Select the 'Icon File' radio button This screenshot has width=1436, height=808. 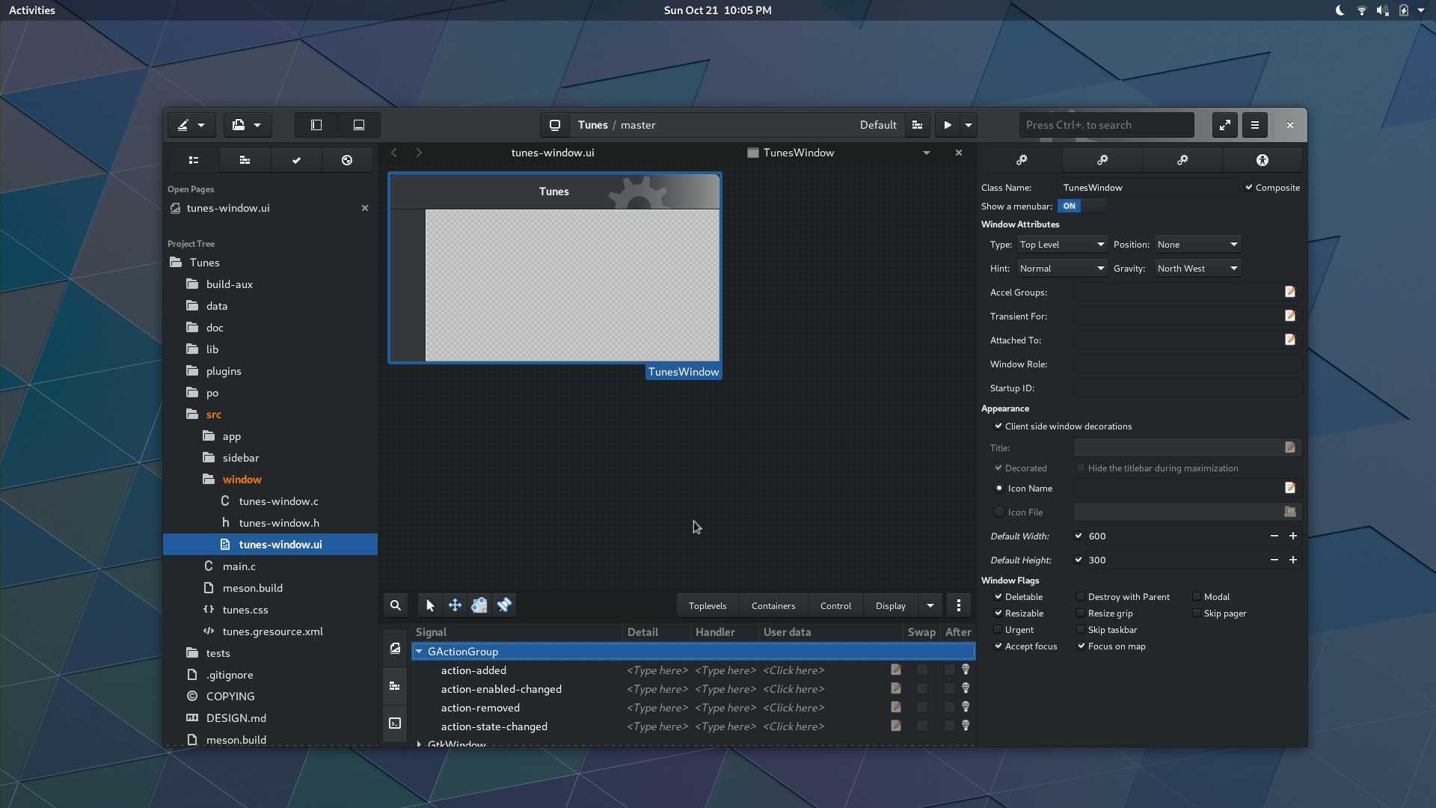coord(999,512)
